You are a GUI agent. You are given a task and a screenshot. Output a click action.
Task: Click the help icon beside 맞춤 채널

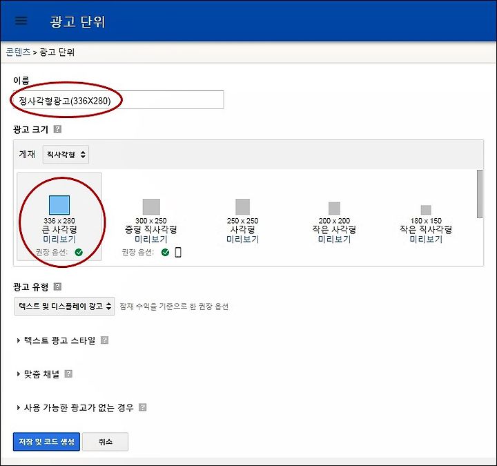68,373
